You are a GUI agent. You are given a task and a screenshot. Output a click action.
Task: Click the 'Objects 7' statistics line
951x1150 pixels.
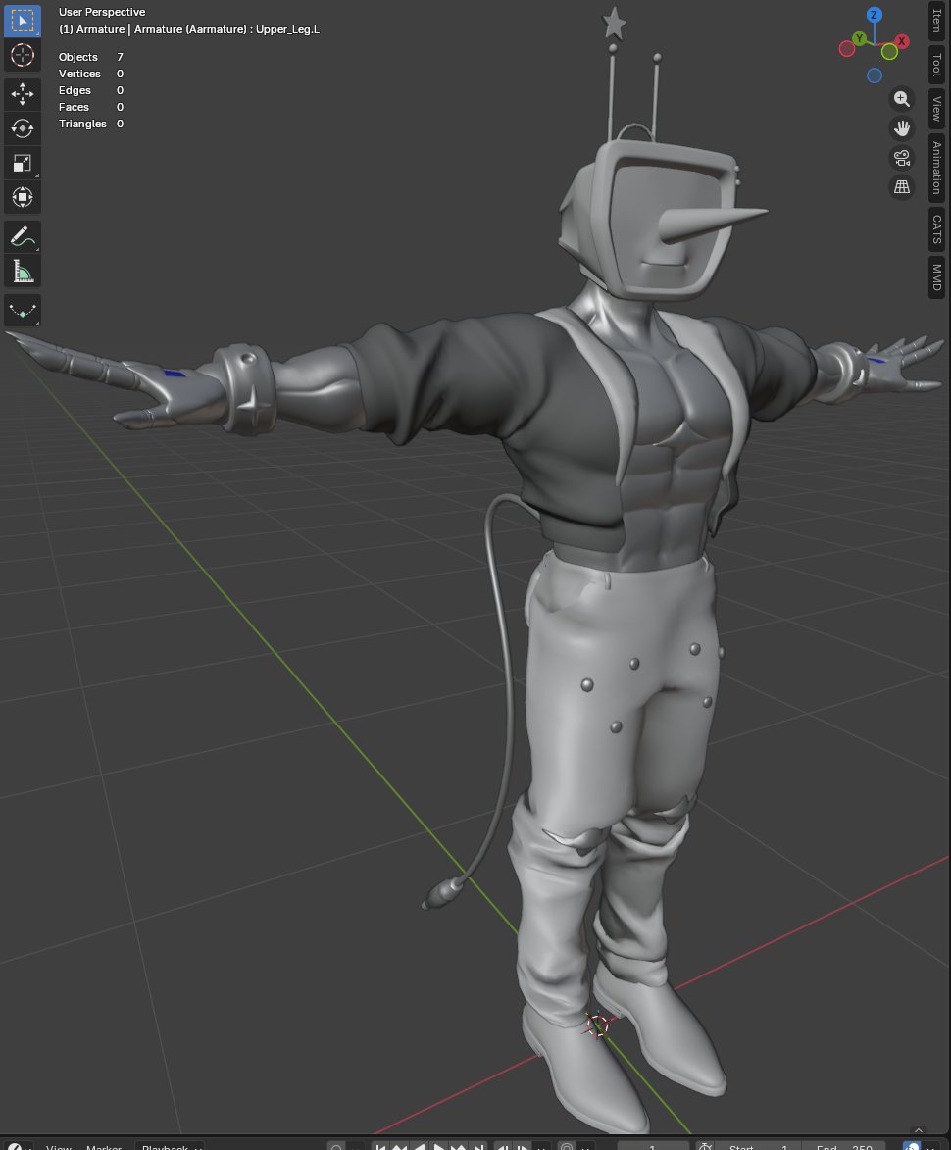[x=91, y=57]
